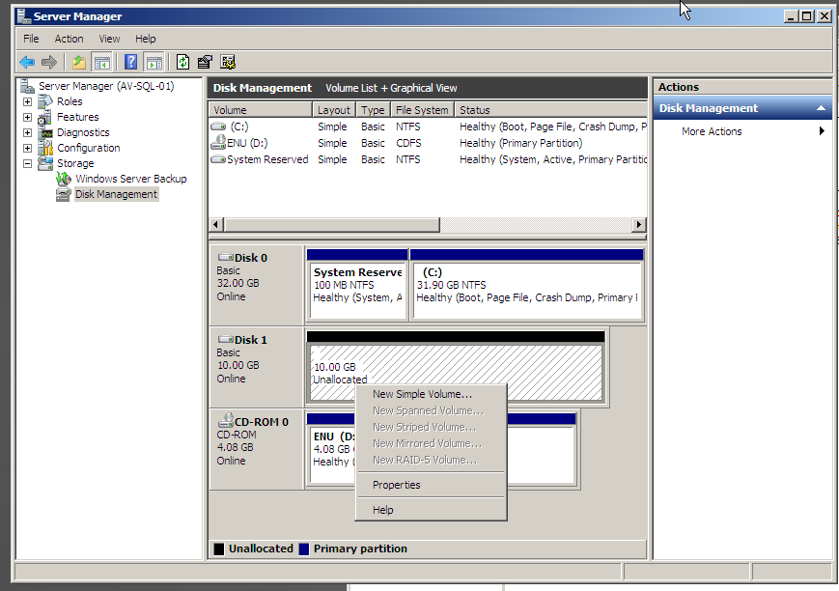
Task: Expand the Features tree node
Action: (27, 117)
